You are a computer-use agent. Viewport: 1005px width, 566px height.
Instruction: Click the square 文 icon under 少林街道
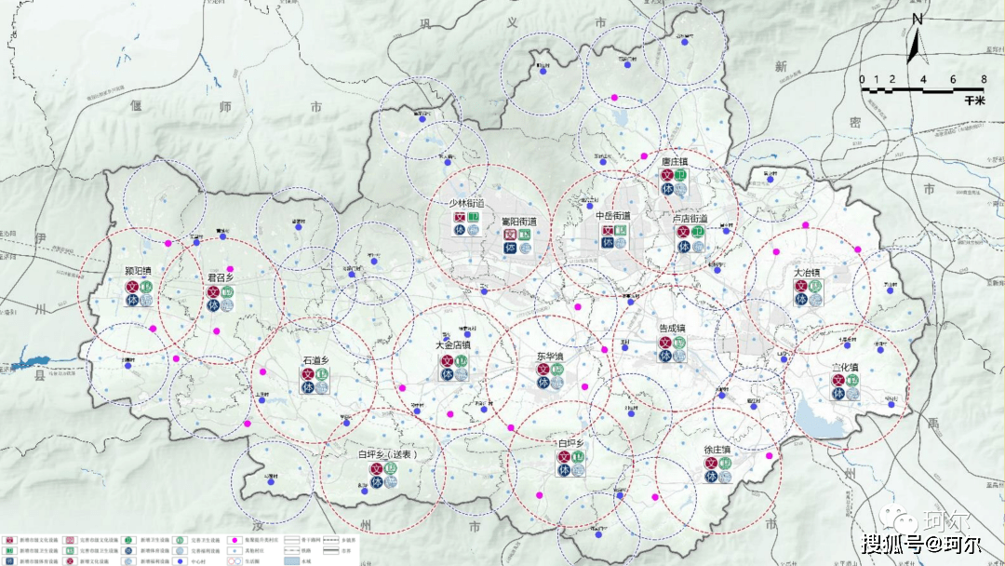[x=460, y=217]
